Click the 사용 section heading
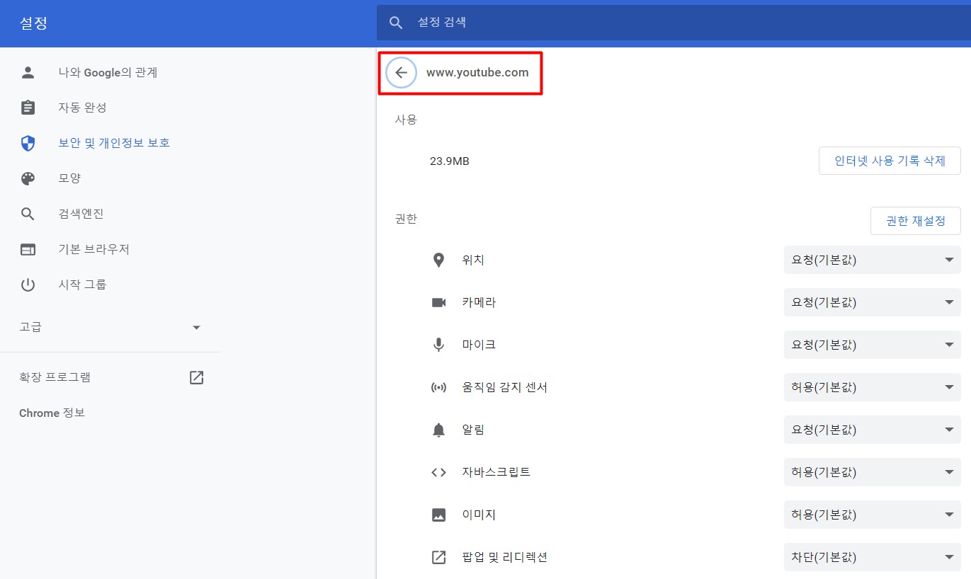Image resolution: width=971 pixels, height=579 pixels. [x=406, y=120]
